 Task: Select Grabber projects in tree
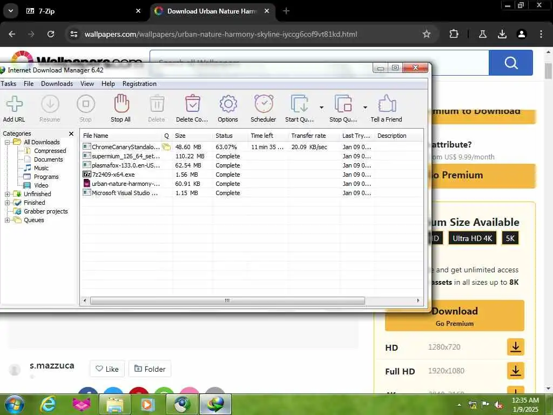(46, 211)
